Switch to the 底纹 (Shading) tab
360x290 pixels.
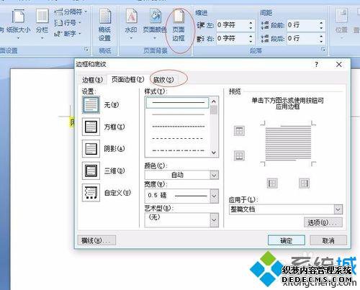pos(163,80)
